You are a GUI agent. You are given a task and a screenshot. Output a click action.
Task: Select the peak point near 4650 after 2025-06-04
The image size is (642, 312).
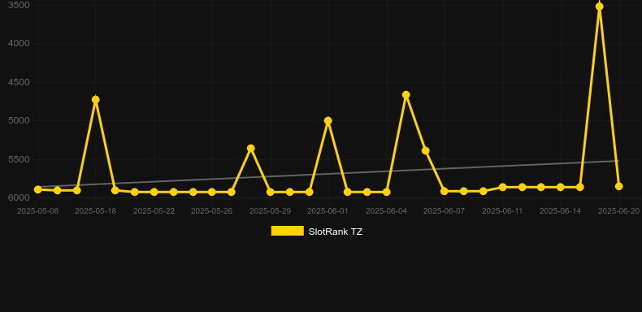(x=406, y=95)
